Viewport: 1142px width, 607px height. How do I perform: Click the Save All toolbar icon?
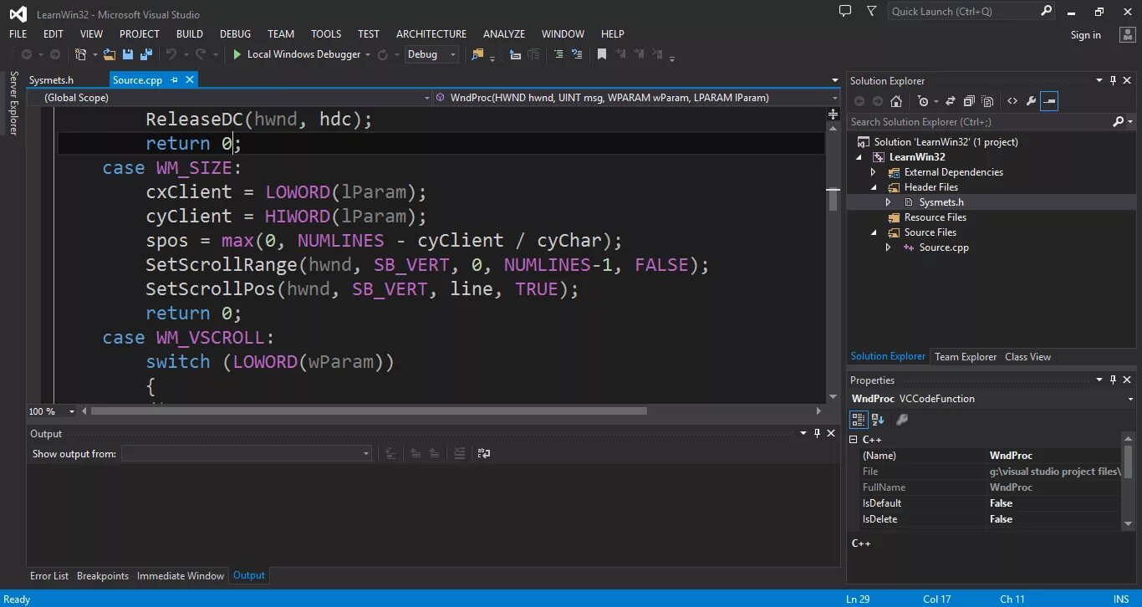[x=145, y=54]
